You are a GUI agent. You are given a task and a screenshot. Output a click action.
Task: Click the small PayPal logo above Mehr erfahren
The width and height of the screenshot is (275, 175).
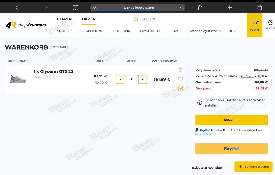(x=202, y=130)
